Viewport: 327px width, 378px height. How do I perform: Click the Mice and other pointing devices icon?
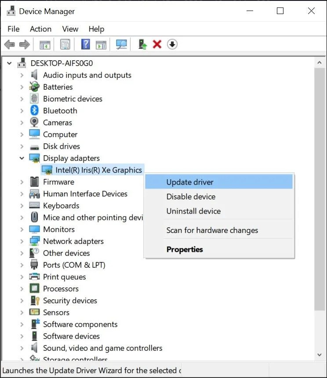[34, 217]
